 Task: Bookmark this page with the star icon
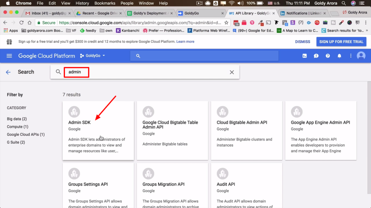tap(227, 23)
